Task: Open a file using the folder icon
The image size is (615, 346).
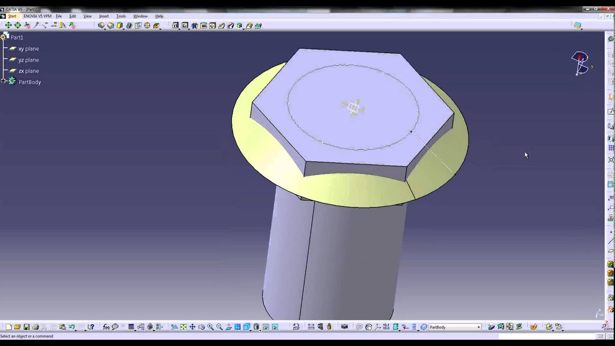Action: pos(17,327)
